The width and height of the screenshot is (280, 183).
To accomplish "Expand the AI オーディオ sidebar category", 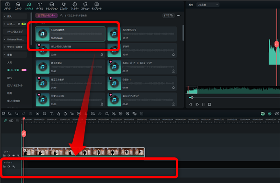I will coord(15,24).
